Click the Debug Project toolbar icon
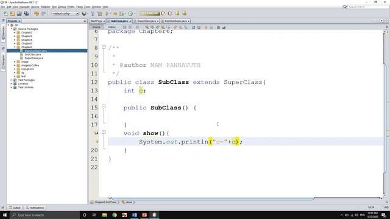Screen dimensions: 390x219 [x=122, y=13]
